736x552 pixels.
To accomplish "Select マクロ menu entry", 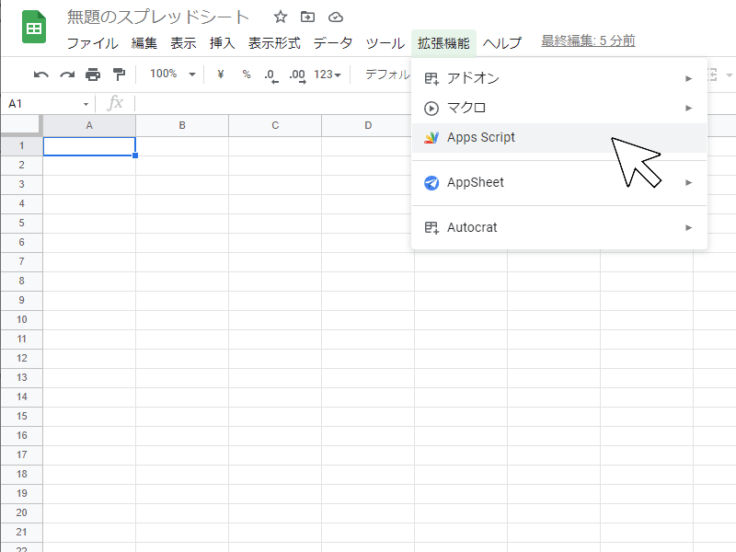I will pos(559,108).
